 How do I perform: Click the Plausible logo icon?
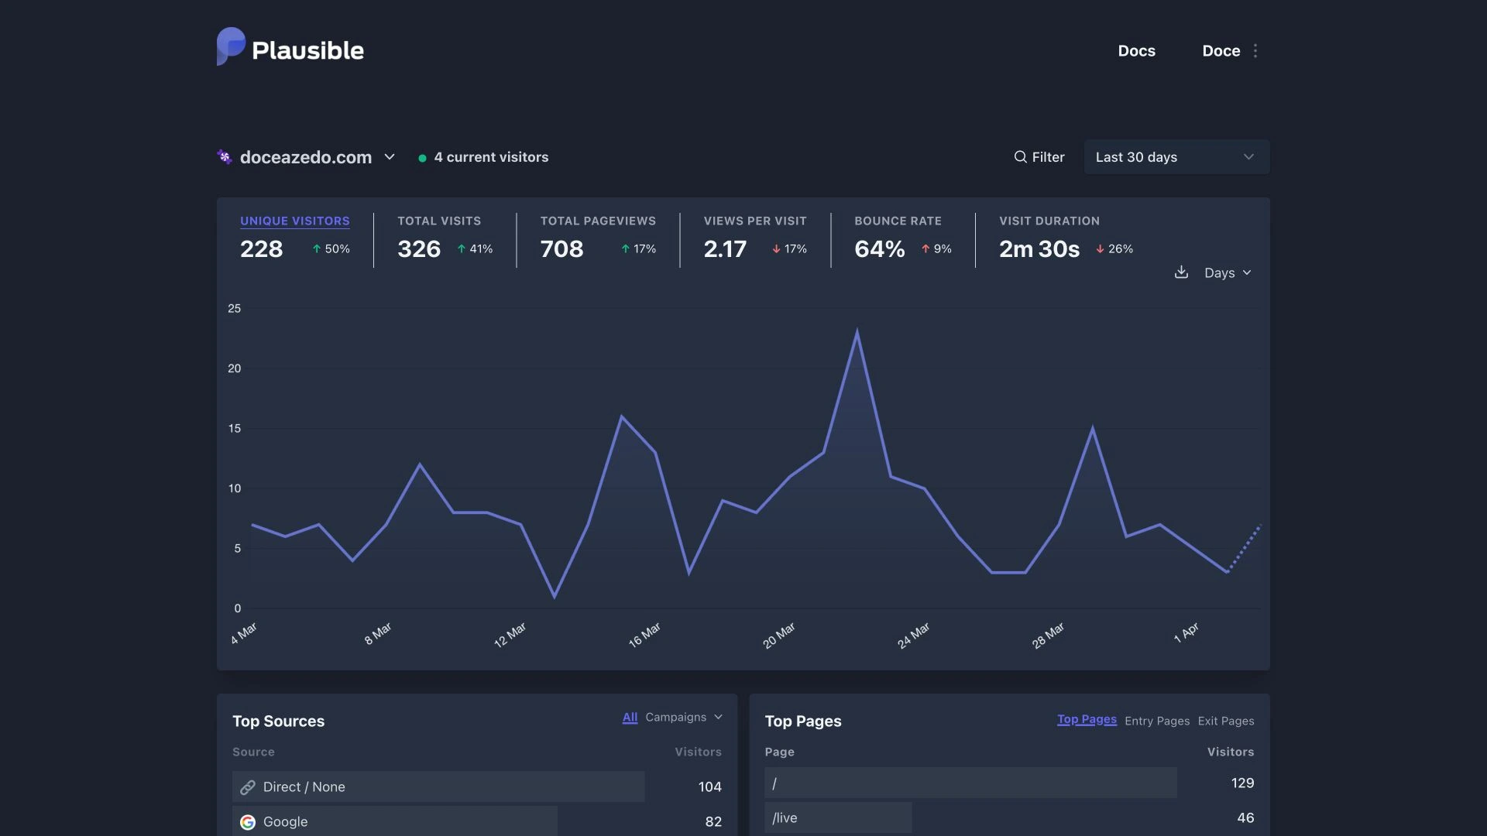231,46
